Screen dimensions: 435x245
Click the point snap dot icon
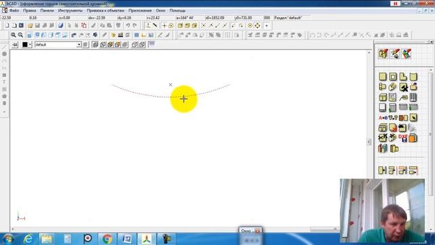point(266,26)
